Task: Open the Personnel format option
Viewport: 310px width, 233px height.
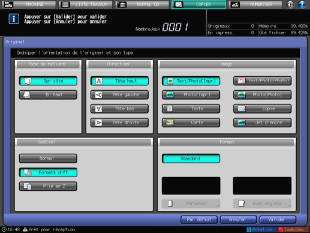Action: pos(191,204)
